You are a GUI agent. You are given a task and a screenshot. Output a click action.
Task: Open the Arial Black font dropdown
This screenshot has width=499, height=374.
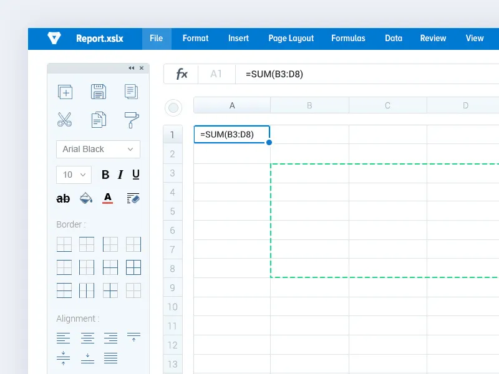[98, 149]
